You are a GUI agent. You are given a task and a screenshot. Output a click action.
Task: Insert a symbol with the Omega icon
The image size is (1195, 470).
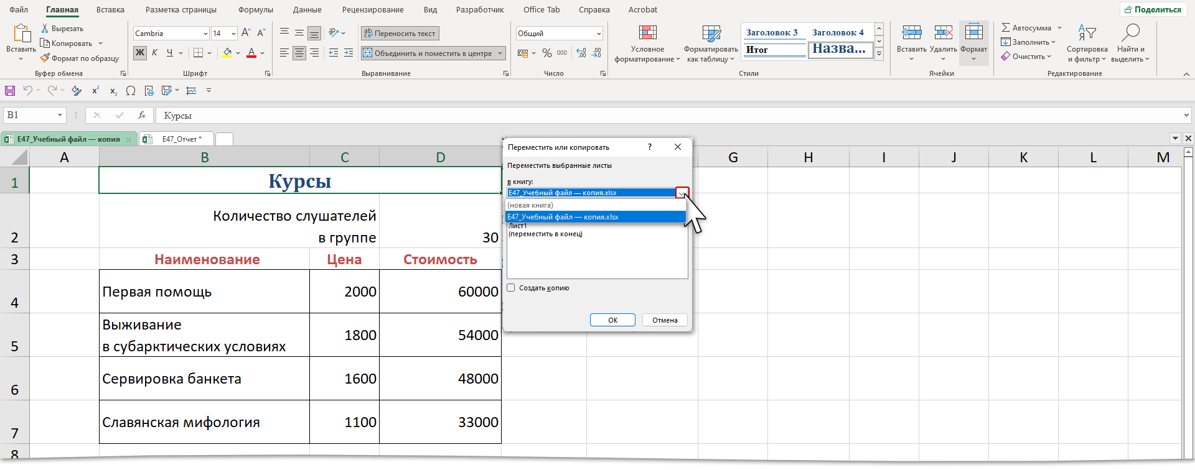click(x=131, y=91)
